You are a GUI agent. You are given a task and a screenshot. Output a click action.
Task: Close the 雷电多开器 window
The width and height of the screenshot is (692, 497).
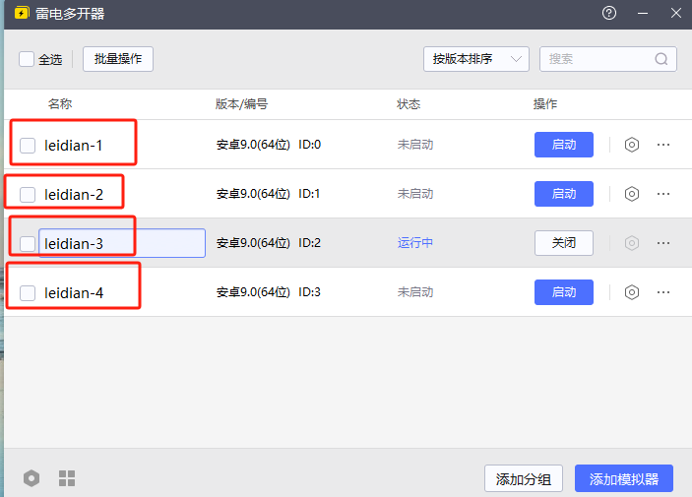click(x=675, y=13)
